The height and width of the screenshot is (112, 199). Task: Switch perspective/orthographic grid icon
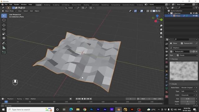pos(161,37)
